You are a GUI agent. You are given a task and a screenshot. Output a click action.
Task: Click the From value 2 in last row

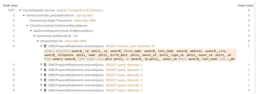point(249,90)
